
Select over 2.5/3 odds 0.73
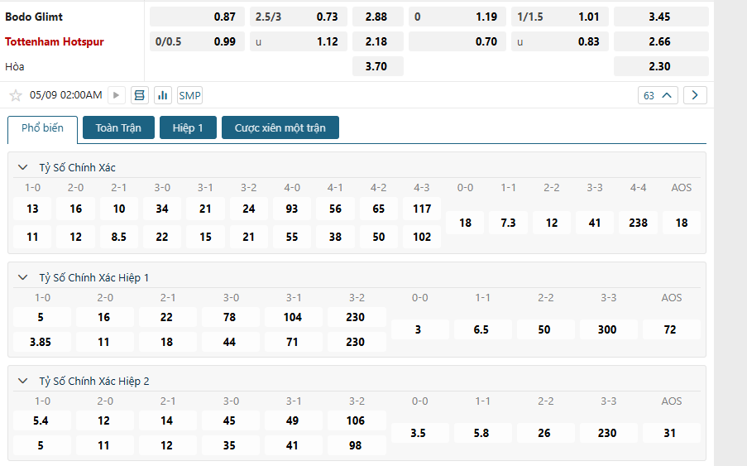tap(299, 17)
